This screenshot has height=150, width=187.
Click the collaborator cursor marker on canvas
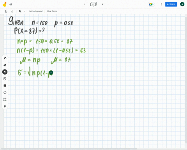click(x=51, y=73)
